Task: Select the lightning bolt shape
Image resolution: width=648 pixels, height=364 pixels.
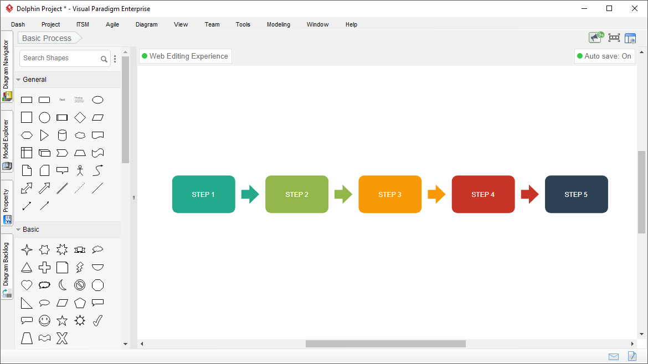Action: [x=80, y=267]
